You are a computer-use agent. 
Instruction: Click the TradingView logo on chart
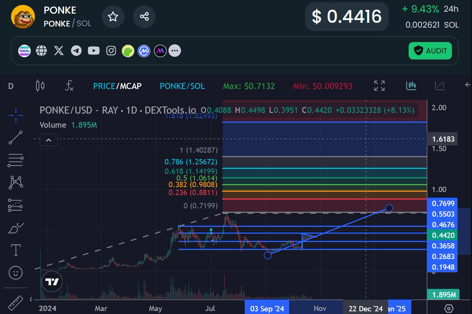pos(52,282)
